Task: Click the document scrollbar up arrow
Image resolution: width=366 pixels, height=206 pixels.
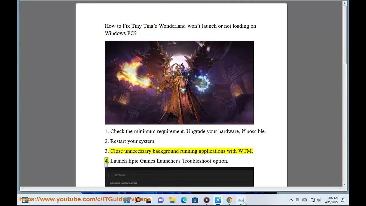Action: pos(345,3)
